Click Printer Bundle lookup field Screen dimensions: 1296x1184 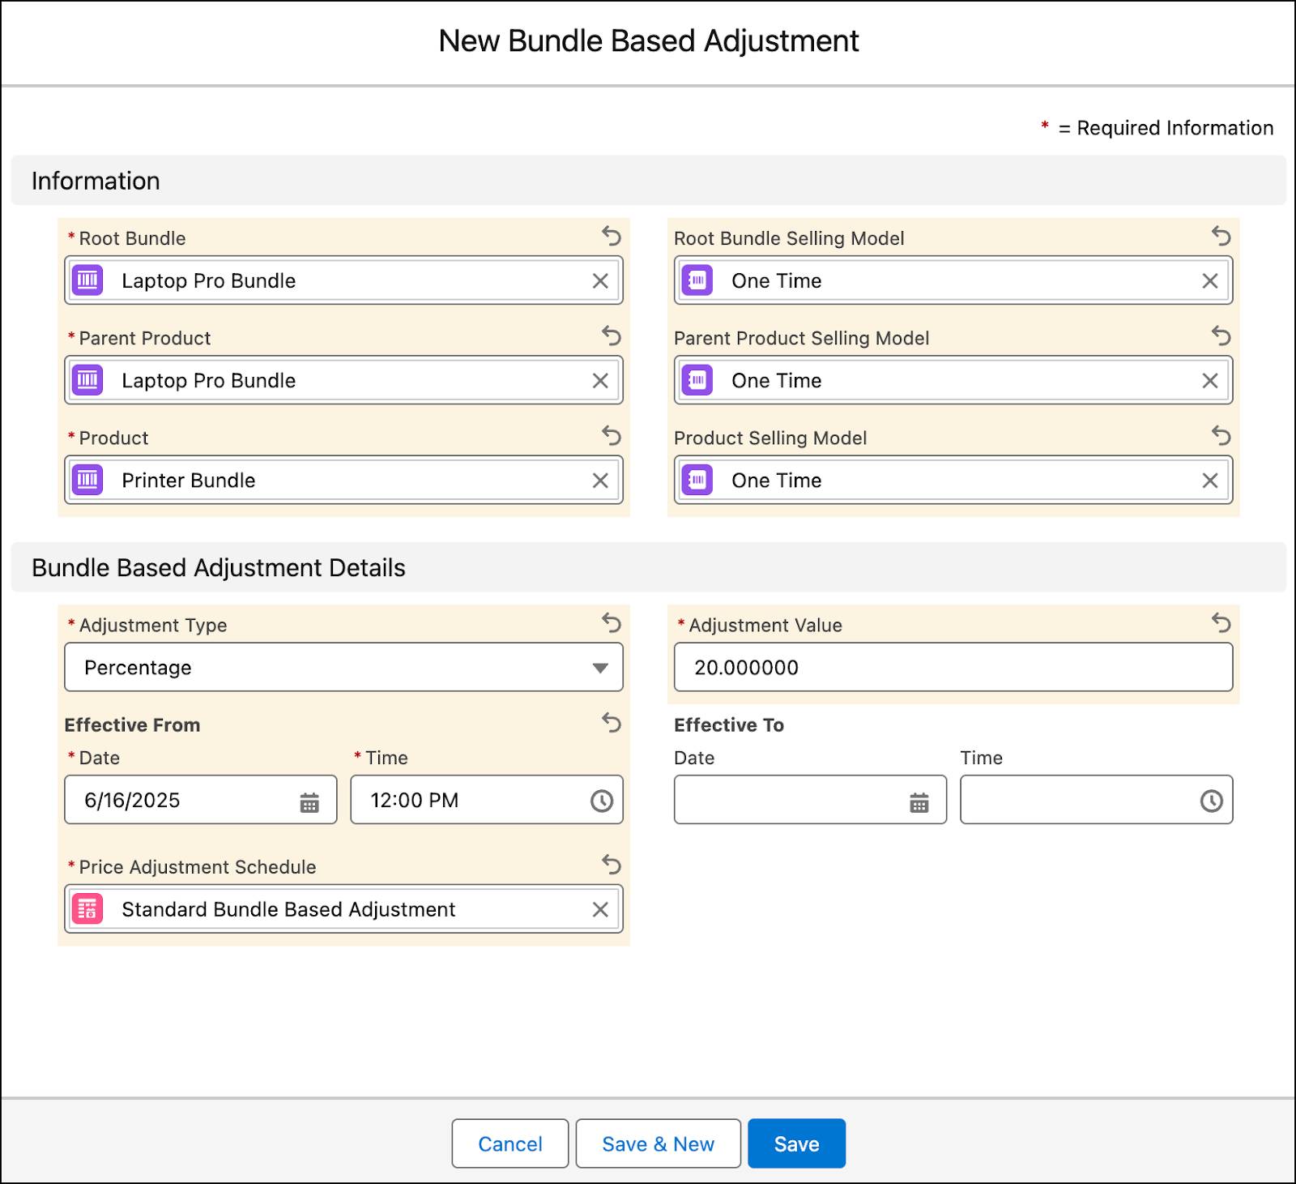tap(343, 480)
